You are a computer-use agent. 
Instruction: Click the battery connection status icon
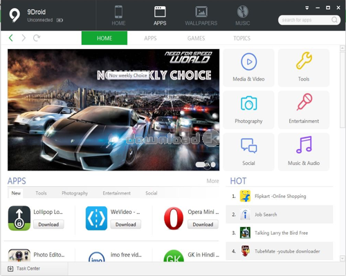[60, 20]
